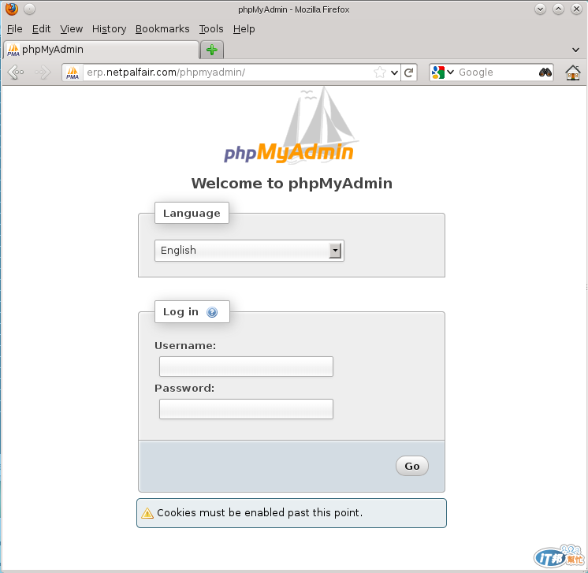Click the phpMyAdmin logo

pyautogui.click(x=291, y=126)
